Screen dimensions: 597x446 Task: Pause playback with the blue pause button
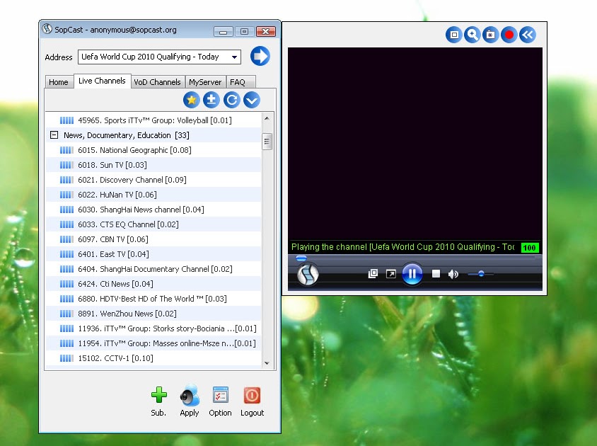click(412, 274)
